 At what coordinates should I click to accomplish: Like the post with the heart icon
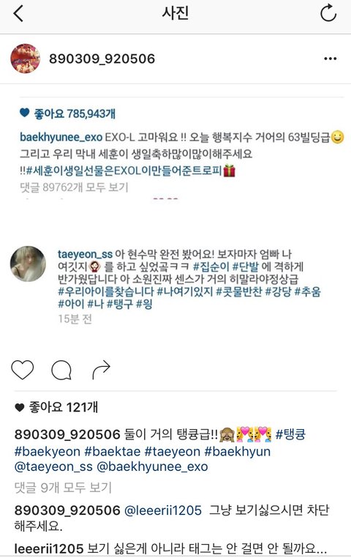(x=23, y=370)
